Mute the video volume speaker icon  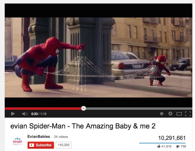[x=25, y=114]
